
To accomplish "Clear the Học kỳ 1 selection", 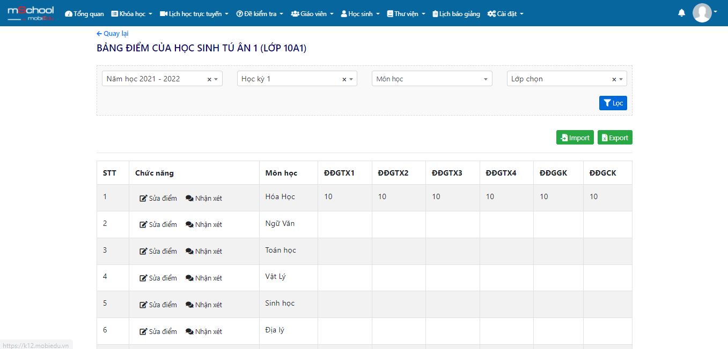I will pos(344,79).
